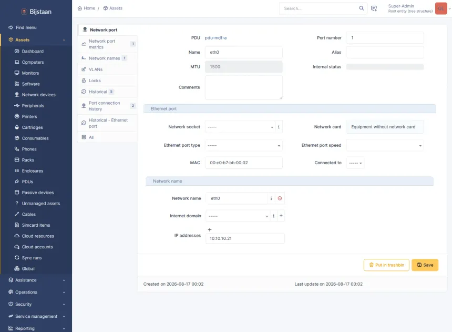Open user profile menu avatar
Viewport: 452px width, 332px height.
click(441, 8)
